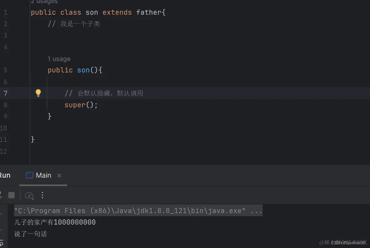Viewport: 370px width, 248px height.
Task: Click line number 7 in the gutter
Action: click(5, 93)
